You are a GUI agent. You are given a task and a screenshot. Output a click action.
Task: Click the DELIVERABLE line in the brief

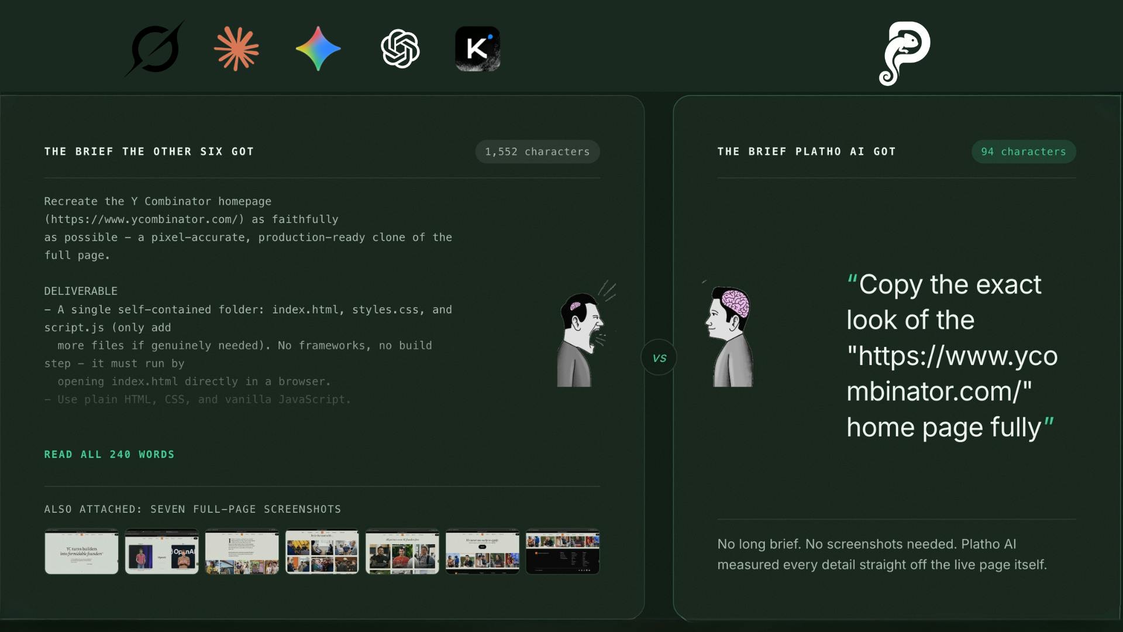pyautogui.click(x=81, y=291)
